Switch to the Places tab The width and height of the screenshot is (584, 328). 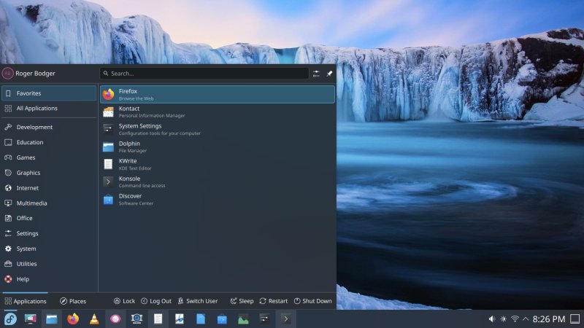(x=73, y=301)
